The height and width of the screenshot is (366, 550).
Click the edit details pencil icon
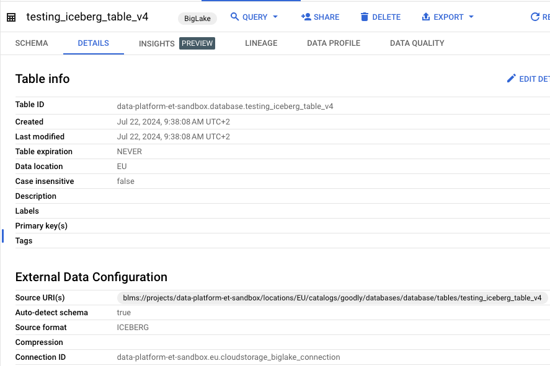(512, 79)
